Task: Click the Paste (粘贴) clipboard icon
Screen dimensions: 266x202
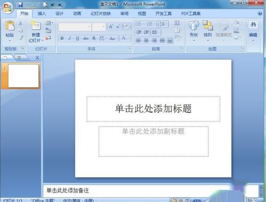Action: [10, 26]
